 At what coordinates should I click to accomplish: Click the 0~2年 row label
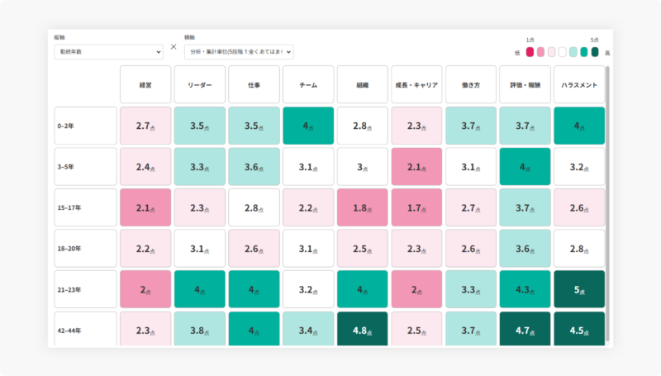(x=86, y=126)
